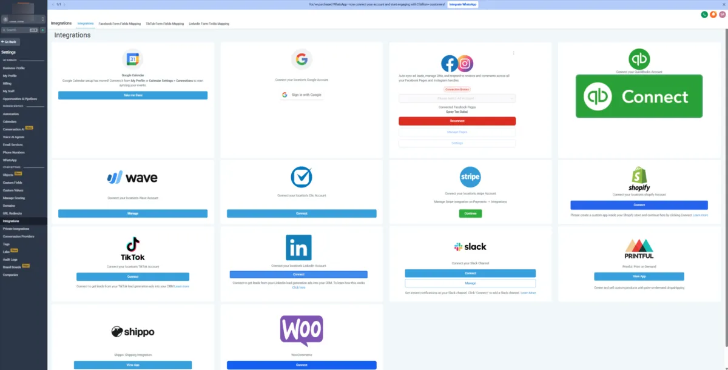Viewport: 728px width, 370px height.
Task: Click View App under Printful
Action: [x=639, y=277]
